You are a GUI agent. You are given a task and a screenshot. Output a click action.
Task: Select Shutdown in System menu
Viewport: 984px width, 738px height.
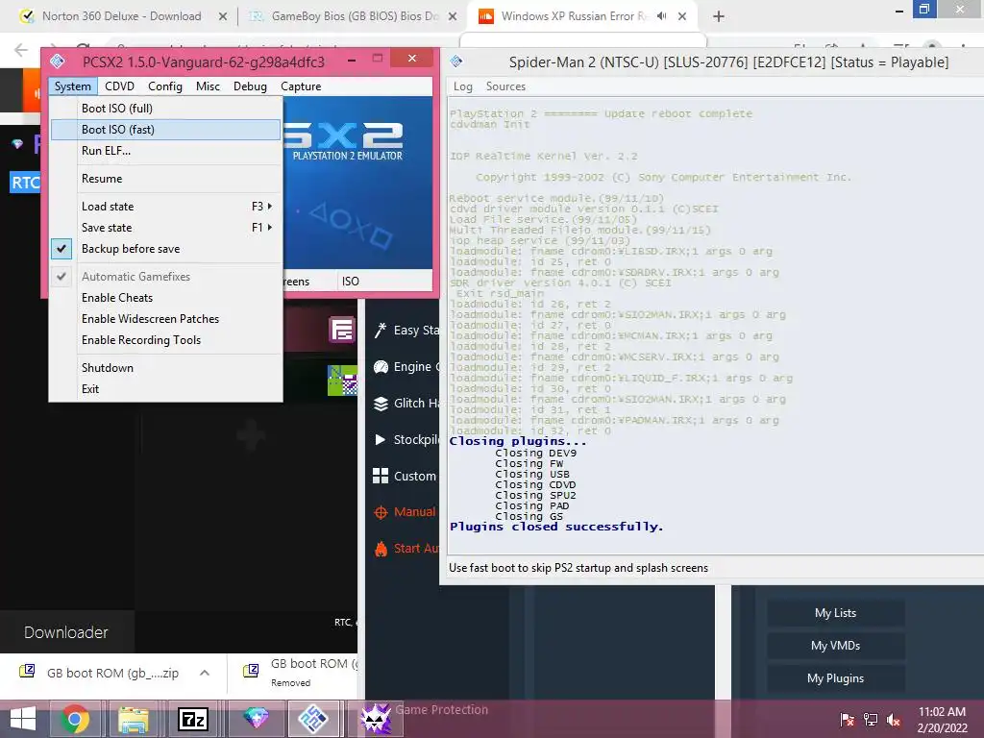pyautogui.click(x=165, y=368)
